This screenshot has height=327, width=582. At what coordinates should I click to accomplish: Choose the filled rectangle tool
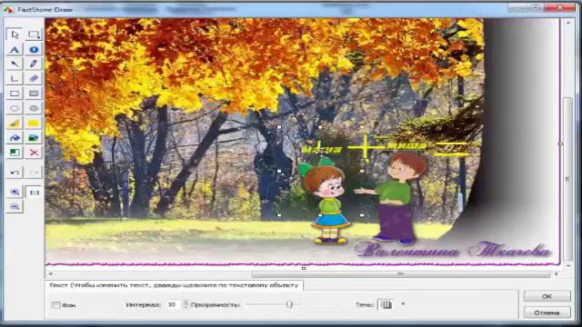(x=34, y=94)
